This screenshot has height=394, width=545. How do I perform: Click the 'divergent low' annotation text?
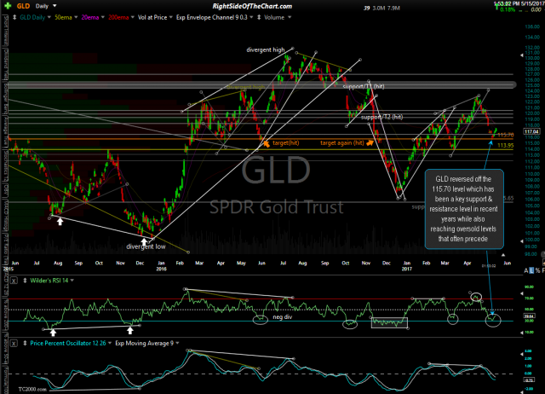pyautogui.click(x=146, y=246)
